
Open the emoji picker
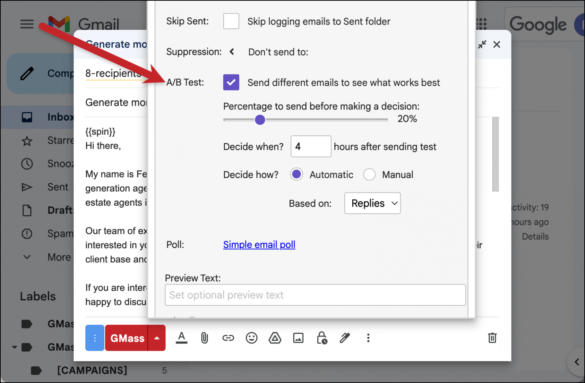point(251,338)
